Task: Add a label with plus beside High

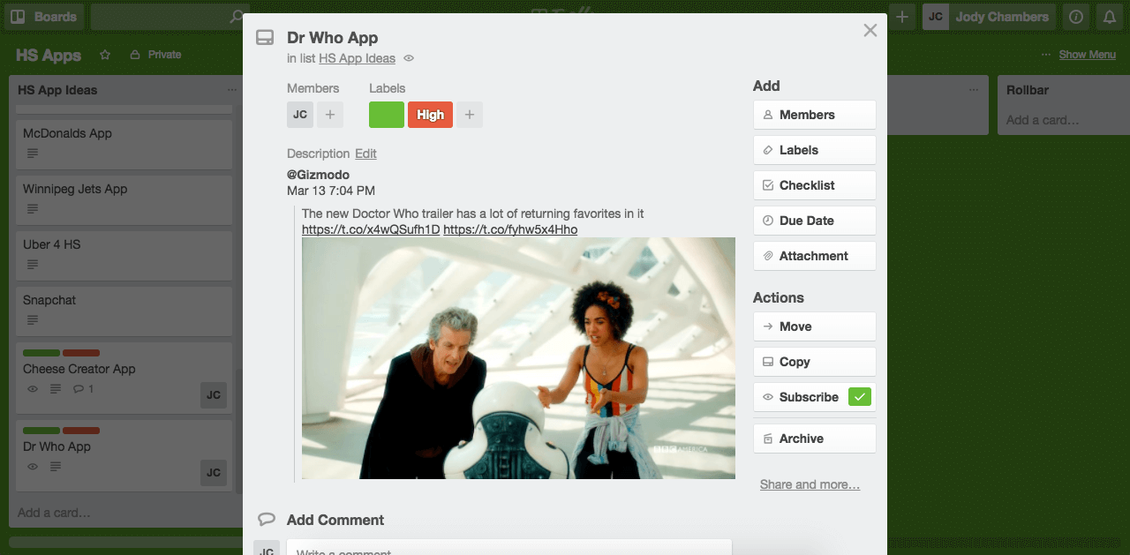Action: 470,115
